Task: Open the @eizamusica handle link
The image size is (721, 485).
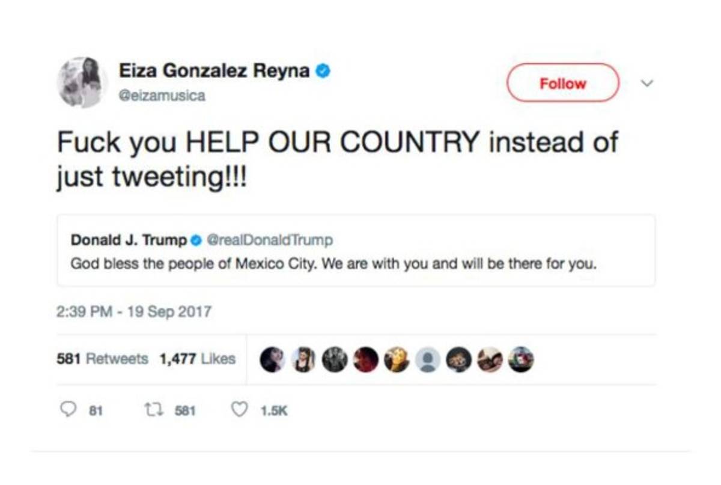Action: (x=162, y=96)
